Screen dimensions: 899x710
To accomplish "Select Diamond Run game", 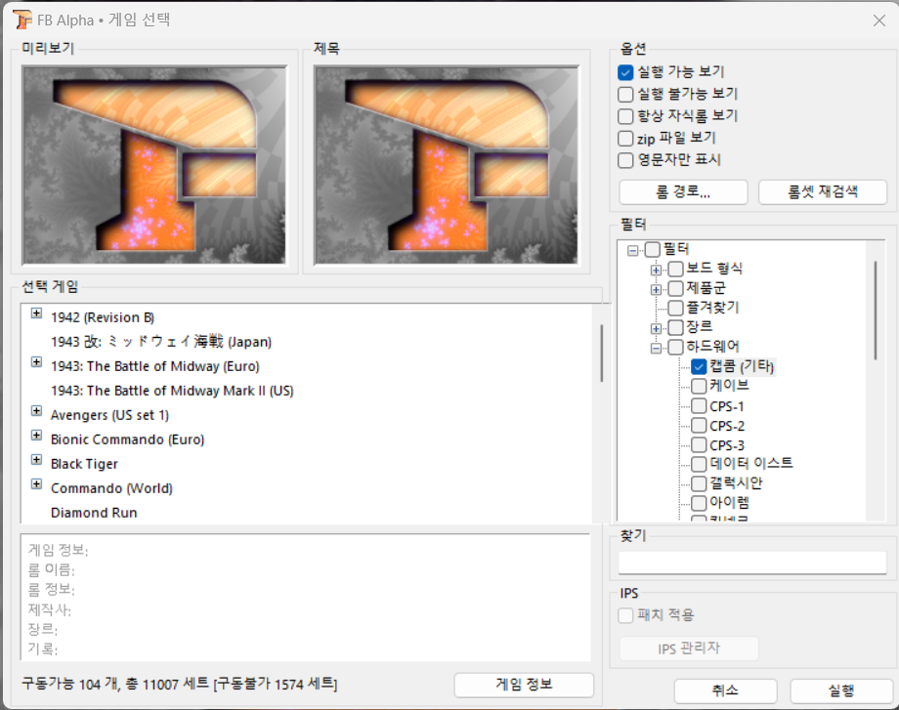I will click(94, 513).
